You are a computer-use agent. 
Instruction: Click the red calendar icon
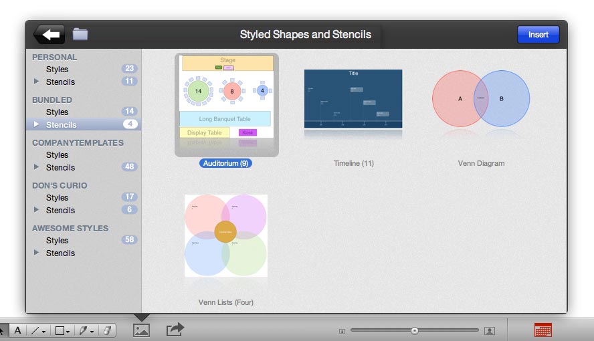(543, 330)
